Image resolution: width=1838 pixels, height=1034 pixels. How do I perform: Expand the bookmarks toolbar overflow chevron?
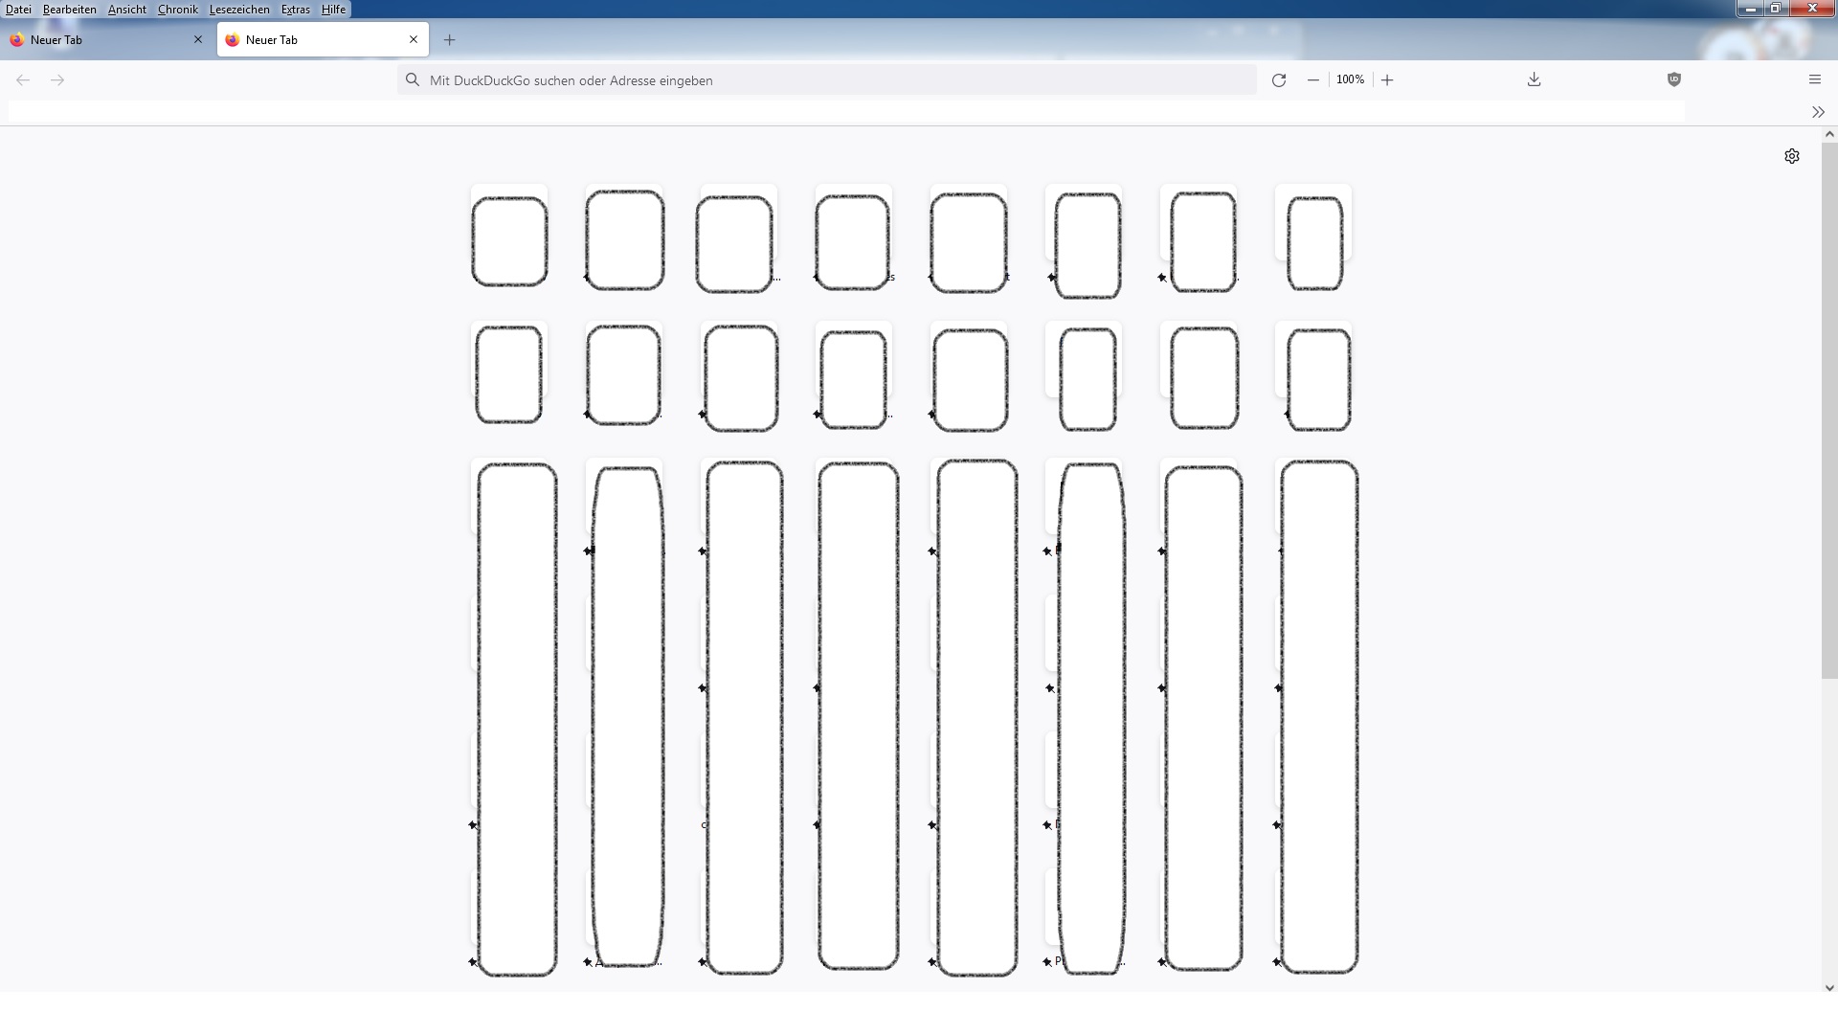point(1817,112)
